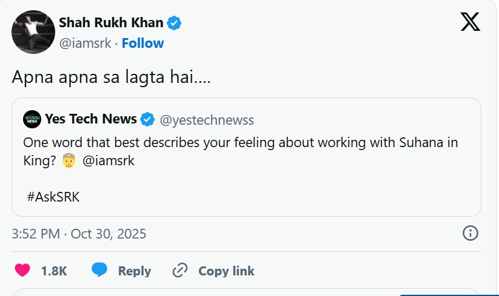Click the @iamsrk handle under the name
This screenshot has height=296, width=499.
click(87, 43)
